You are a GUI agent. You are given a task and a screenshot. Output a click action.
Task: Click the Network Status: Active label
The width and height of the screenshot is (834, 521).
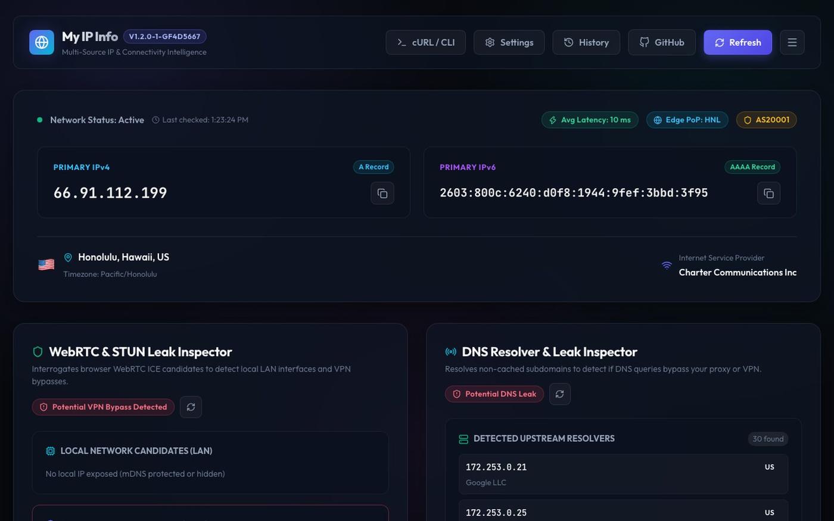pos(97,120)
